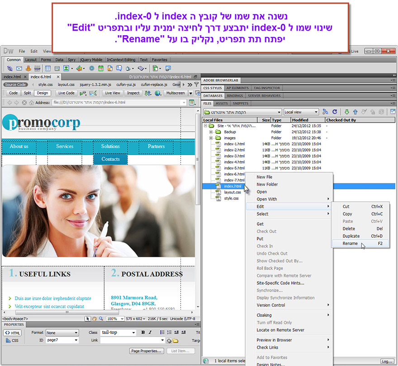
Task: Toggle Live View mode
Action: (x=113, y=93)
